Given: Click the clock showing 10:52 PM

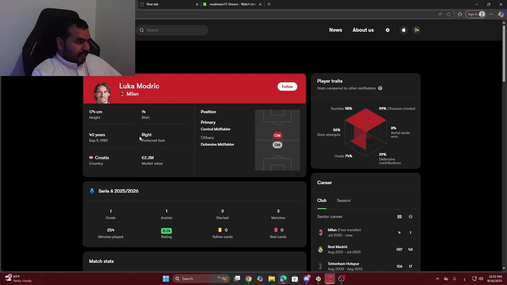Looking at the screenshot, I should (x=495, y=279).
